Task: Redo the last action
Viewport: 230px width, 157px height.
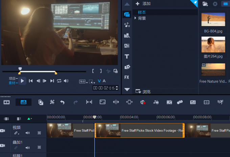Action: [75, 102]
